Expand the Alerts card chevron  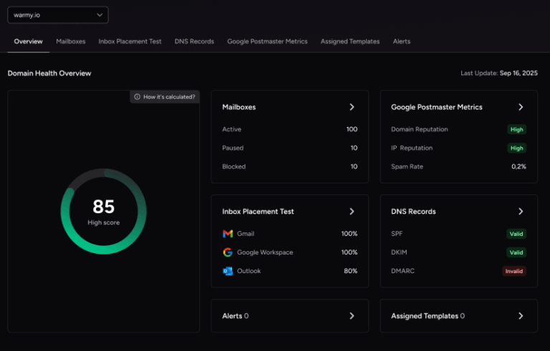click(352, 316)
